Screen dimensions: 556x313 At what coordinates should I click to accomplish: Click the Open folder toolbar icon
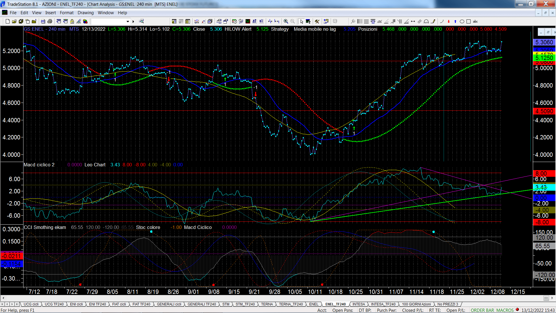(14, 21)
